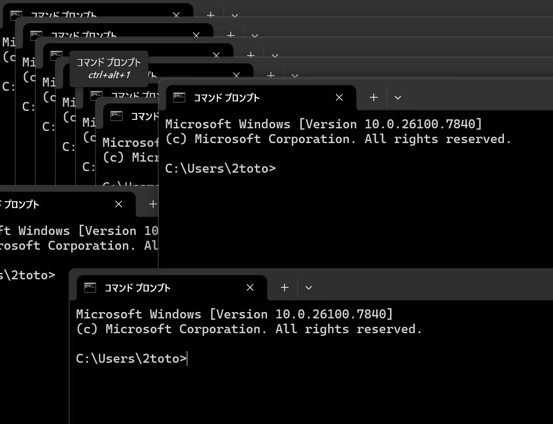Expand the profile dropdown chevron in the frontmost cursor window
The width and height of the screenshot is (553, 424).
click(309, 288)
